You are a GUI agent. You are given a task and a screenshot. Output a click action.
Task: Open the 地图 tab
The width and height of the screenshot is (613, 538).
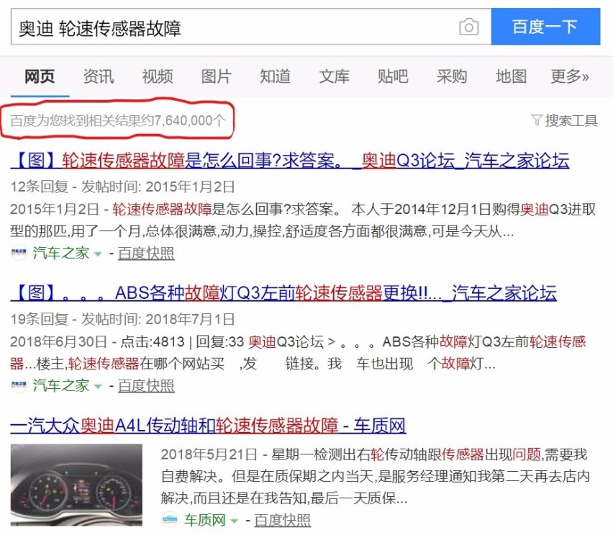(x=511, y=76)
